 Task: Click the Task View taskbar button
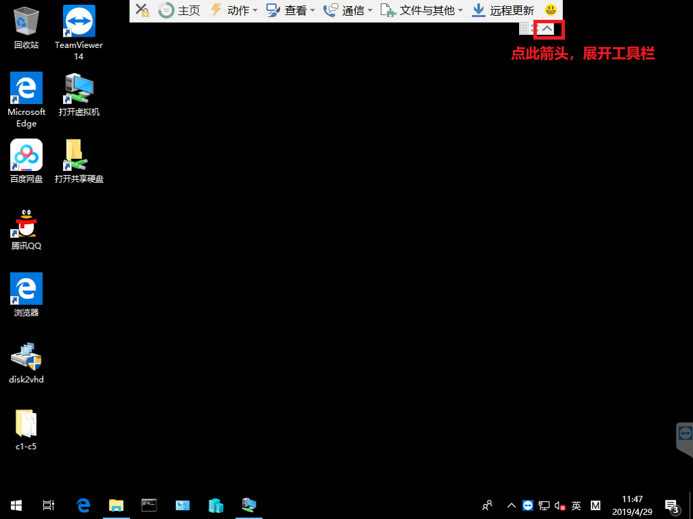pos(49,505)
